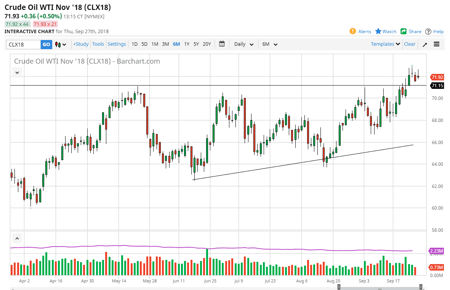Open the Daily frequency dropdown
450x290 pixels.
point(243,44)
